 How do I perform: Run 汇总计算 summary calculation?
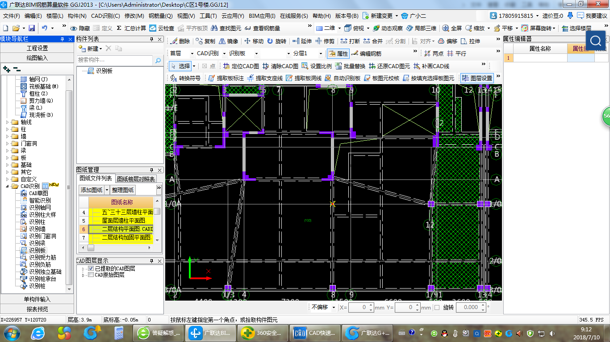click(131, 28)
